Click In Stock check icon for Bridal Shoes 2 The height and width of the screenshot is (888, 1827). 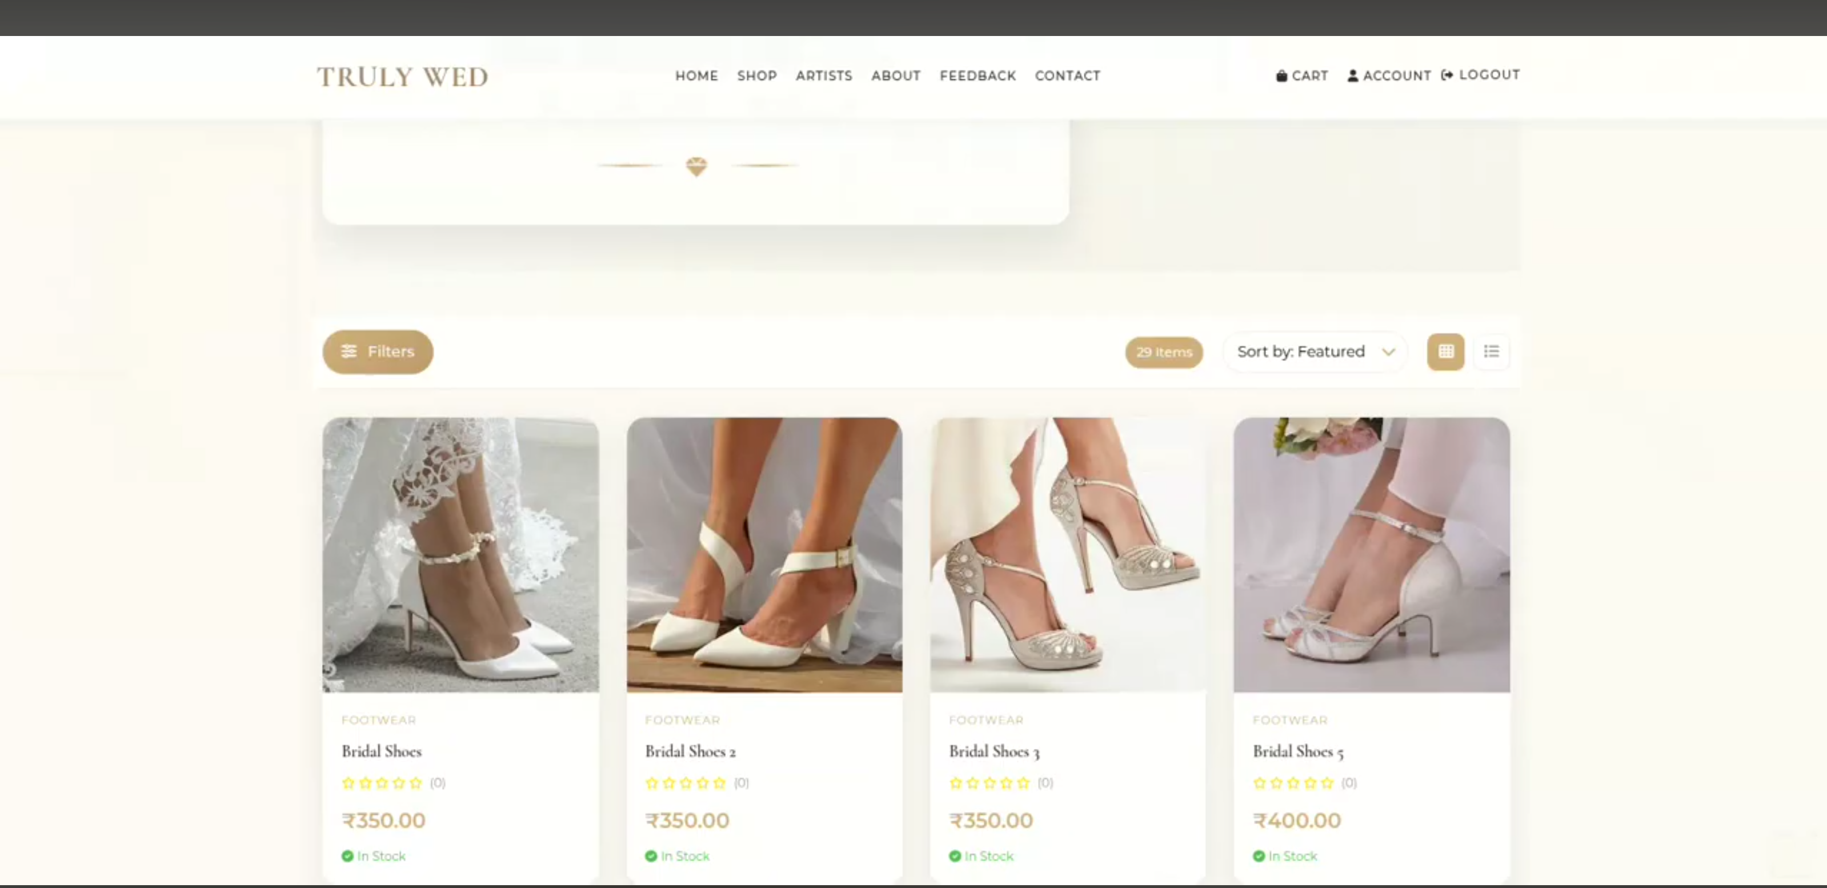click(650, 856)
